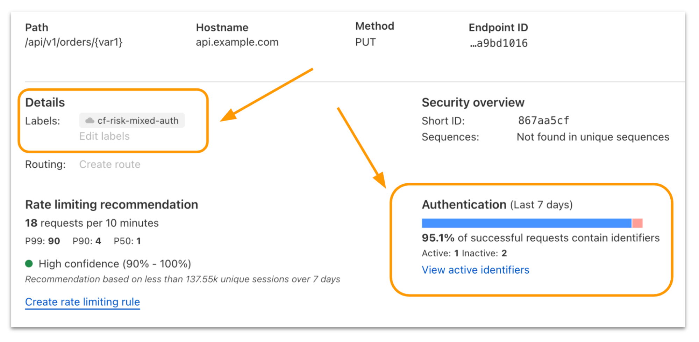
Task: Click the Security overview heading
Action: 473,102
